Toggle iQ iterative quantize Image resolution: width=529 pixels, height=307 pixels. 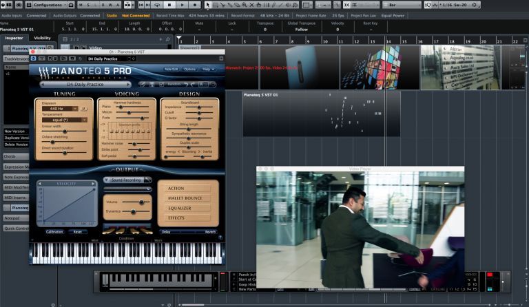(x=428, y=5)
